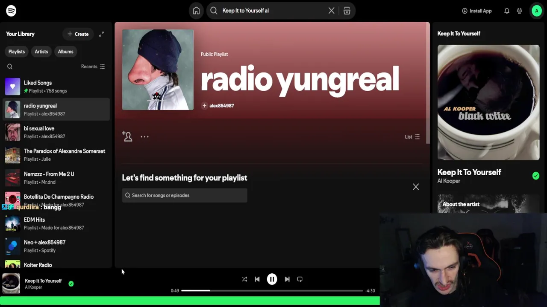547x307 pixels.
Task: Click the Black Coffee album art in sidebar
Action: 488,102
